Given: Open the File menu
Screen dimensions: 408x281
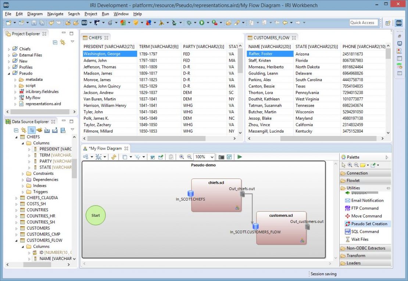Looking at the screenshot, I should (x=8, y=14).
